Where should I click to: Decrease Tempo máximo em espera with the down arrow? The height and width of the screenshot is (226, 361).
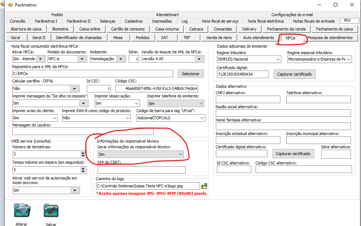[83, 172]
